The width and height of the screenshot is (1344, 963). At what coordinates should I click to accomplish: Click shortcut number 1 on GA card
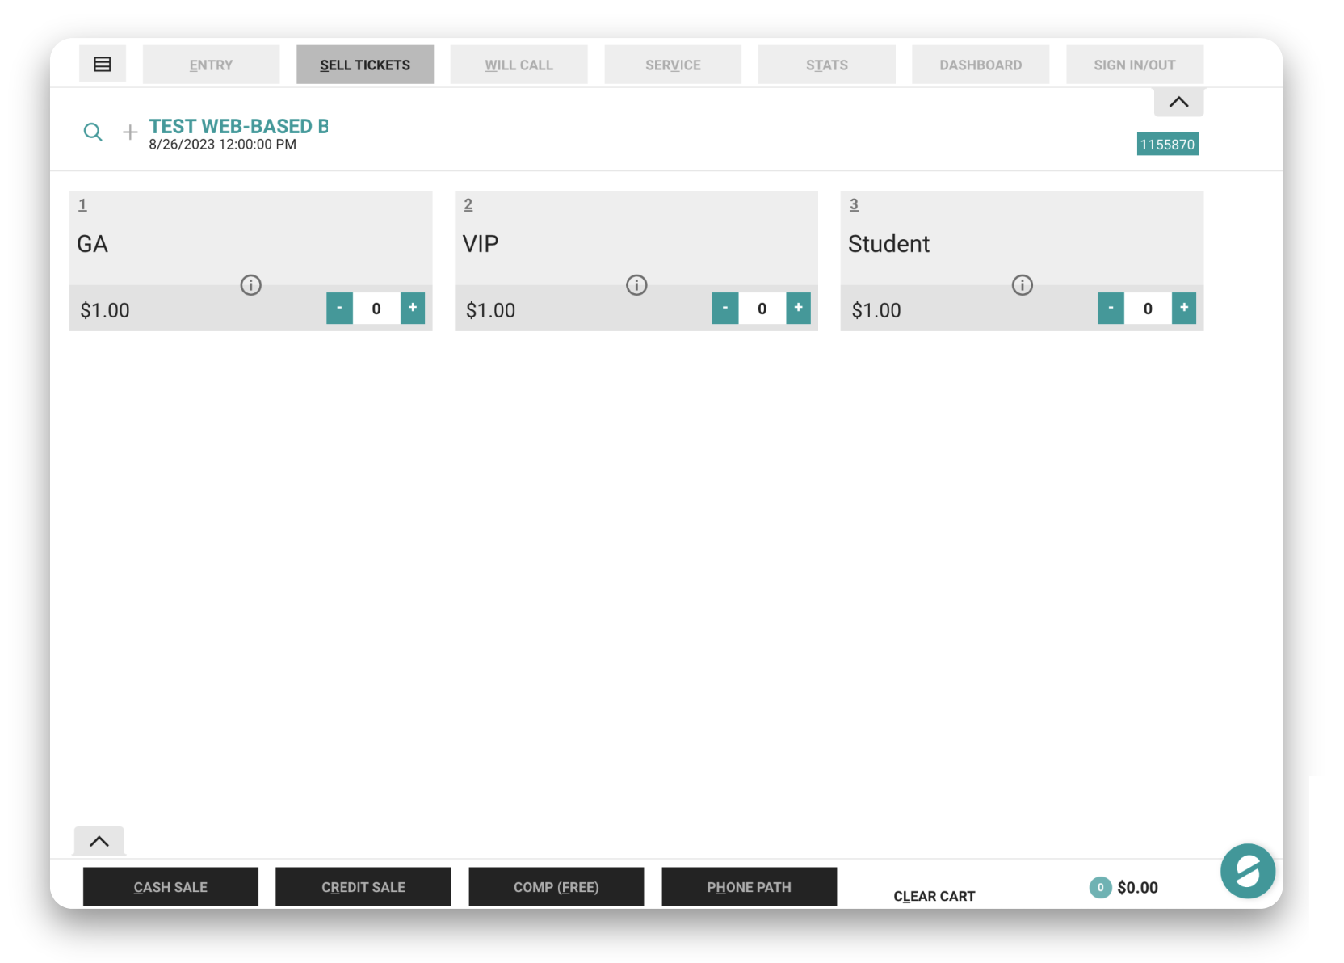(x=82, y=205)
